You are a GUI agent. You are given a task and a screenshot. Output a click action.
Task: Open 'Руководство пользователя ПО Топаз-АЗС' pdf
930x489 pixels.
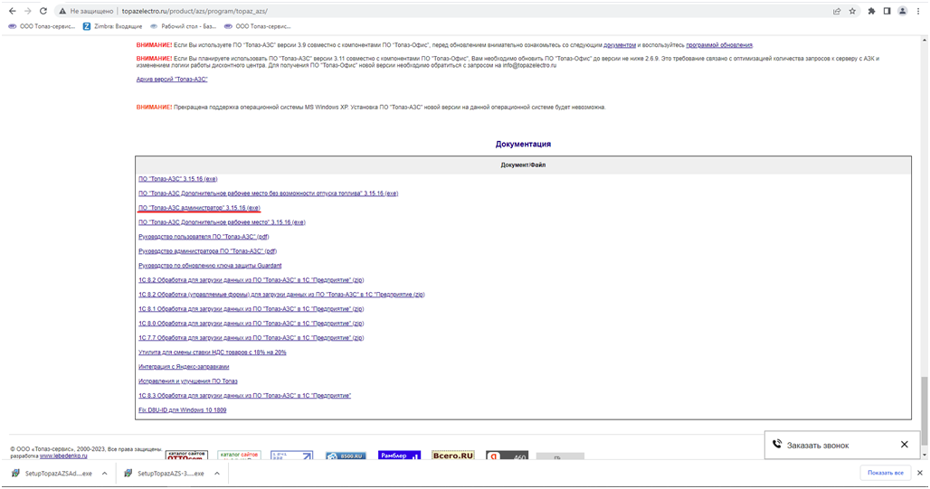point(204,237)
